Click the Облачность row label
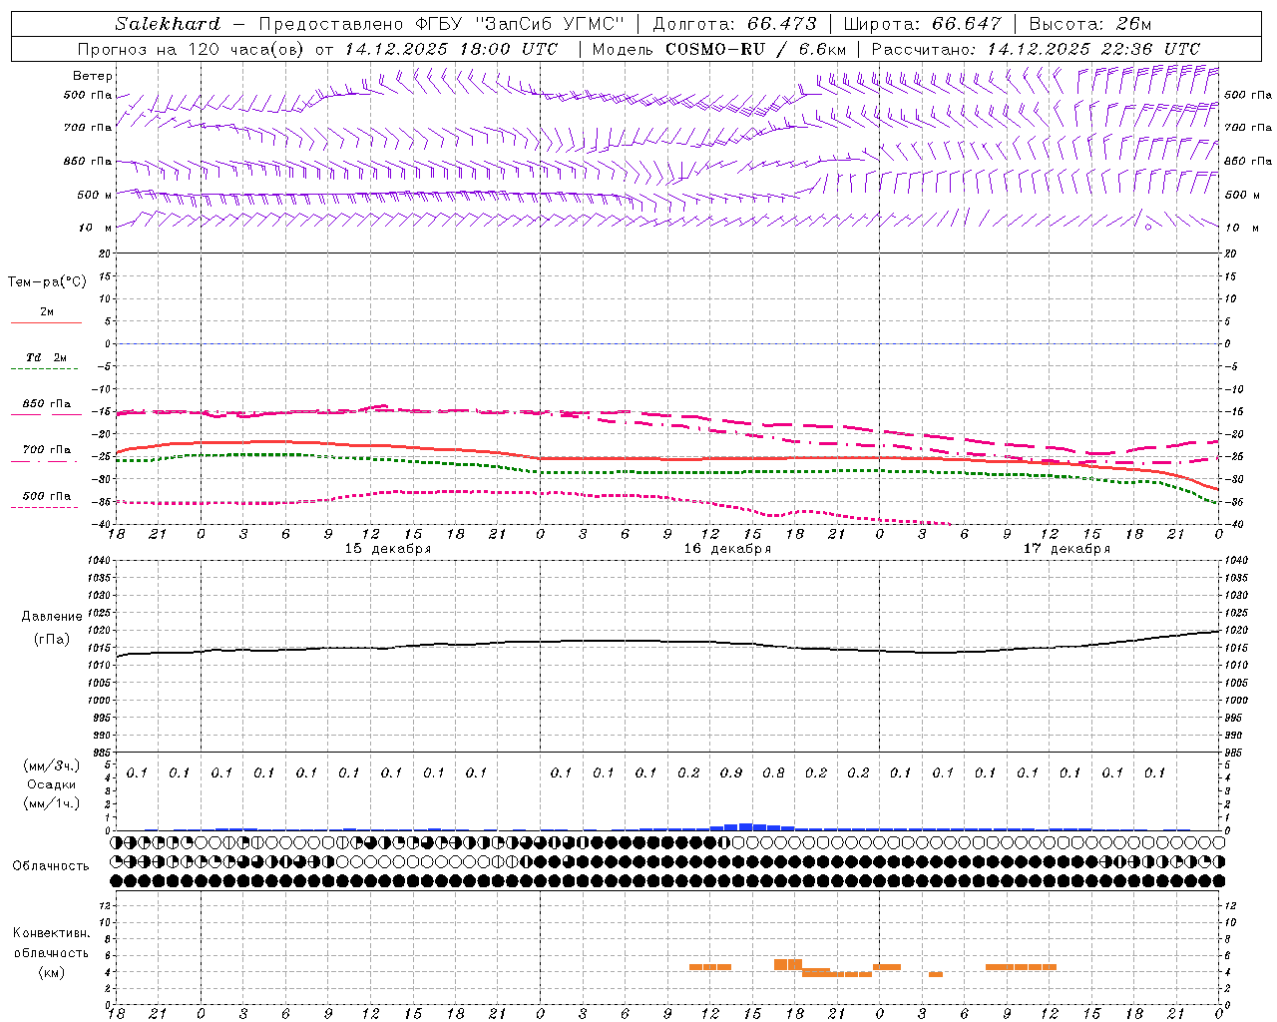1277x1022 pixels. tap(51, 865)
